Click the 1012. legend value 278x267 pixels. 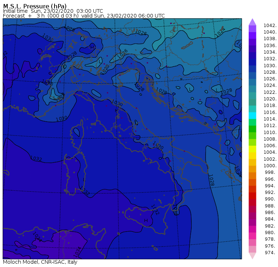(x=270, y=126)
